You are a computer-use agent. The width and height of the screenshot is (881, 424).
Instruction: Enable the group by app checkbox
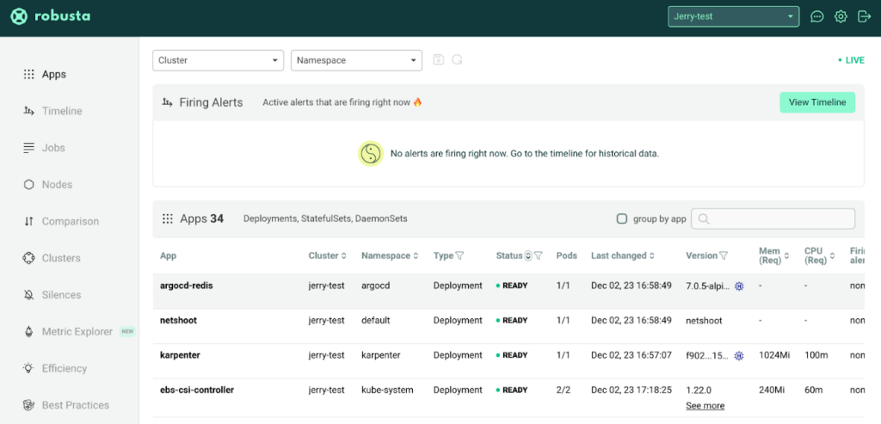pos(622,218)
